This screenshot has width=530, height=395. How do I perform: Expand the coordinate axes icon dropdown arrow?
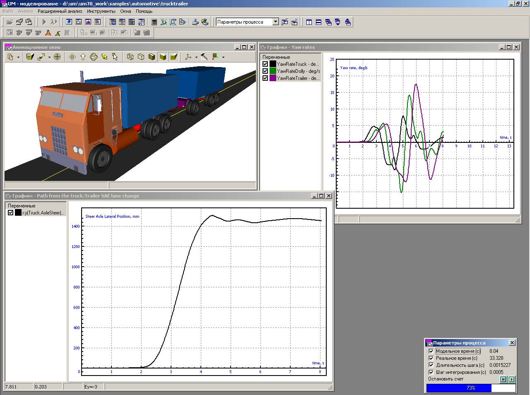coord(196,57)
